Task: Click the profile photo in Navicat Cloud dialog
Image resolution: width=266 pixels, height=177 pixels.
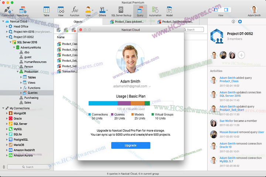Action: click(130, 58)
